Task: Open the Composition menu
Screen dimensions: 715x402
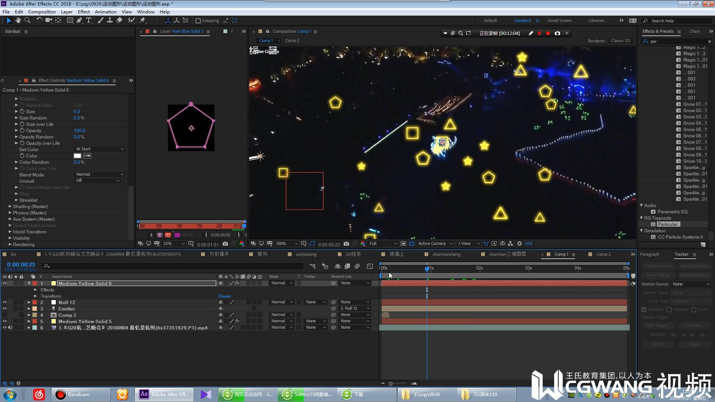Action: tap(42, 12)
